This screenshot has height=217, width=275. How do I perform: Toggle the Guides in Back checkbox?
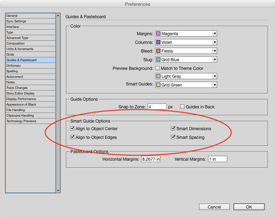click(182, 106)
